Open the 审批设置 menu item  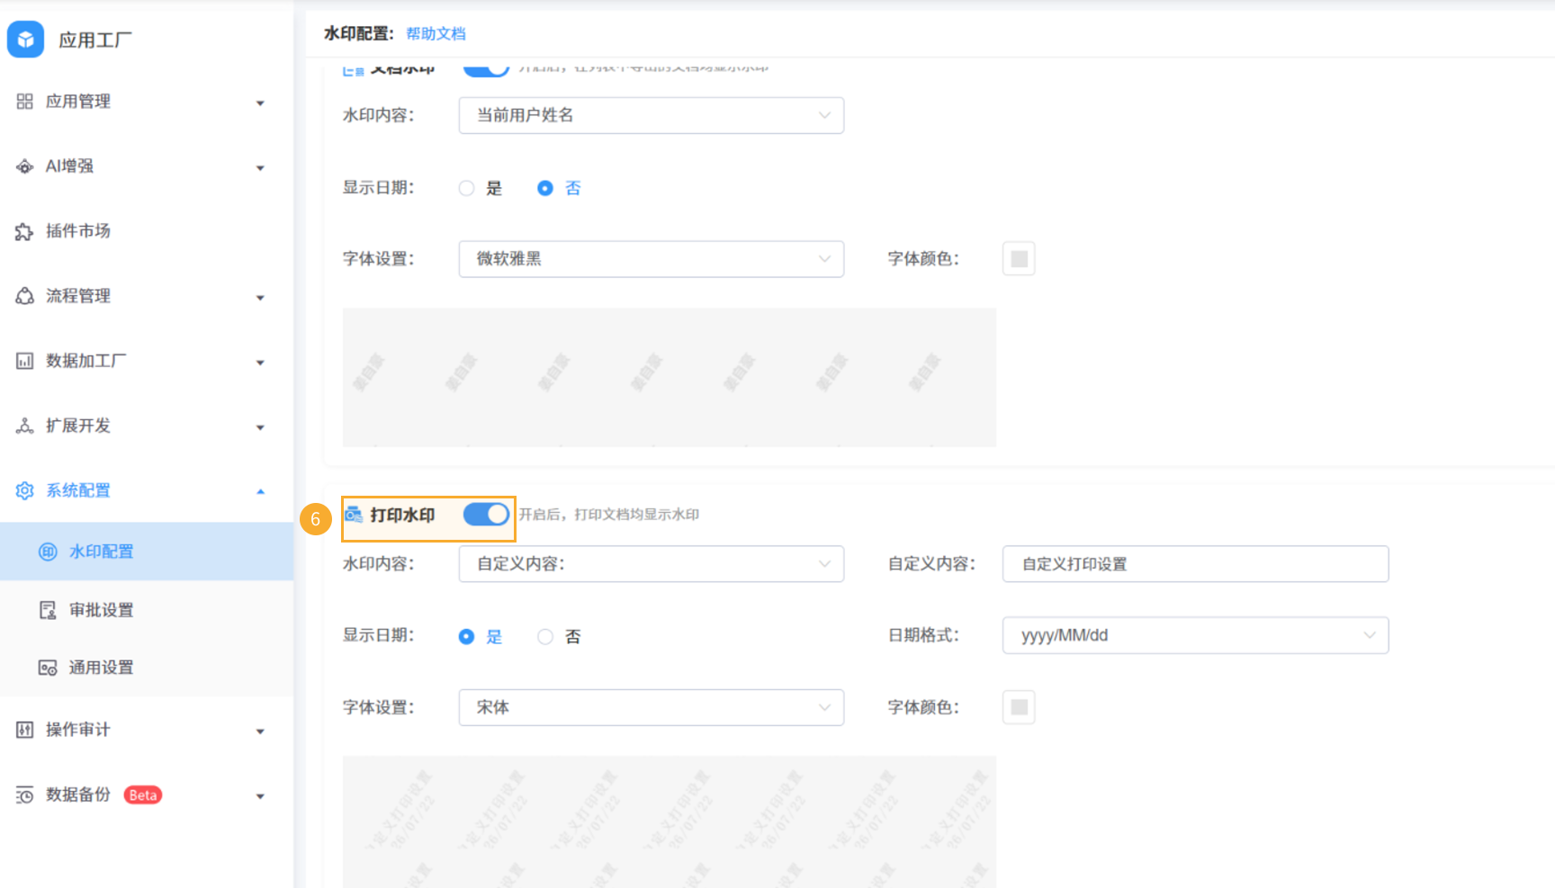147,610
